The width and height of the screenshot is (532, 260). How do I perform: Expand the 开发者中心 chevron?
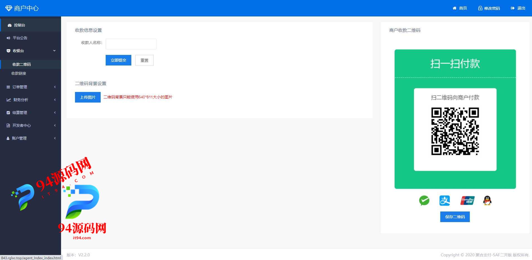55,125
